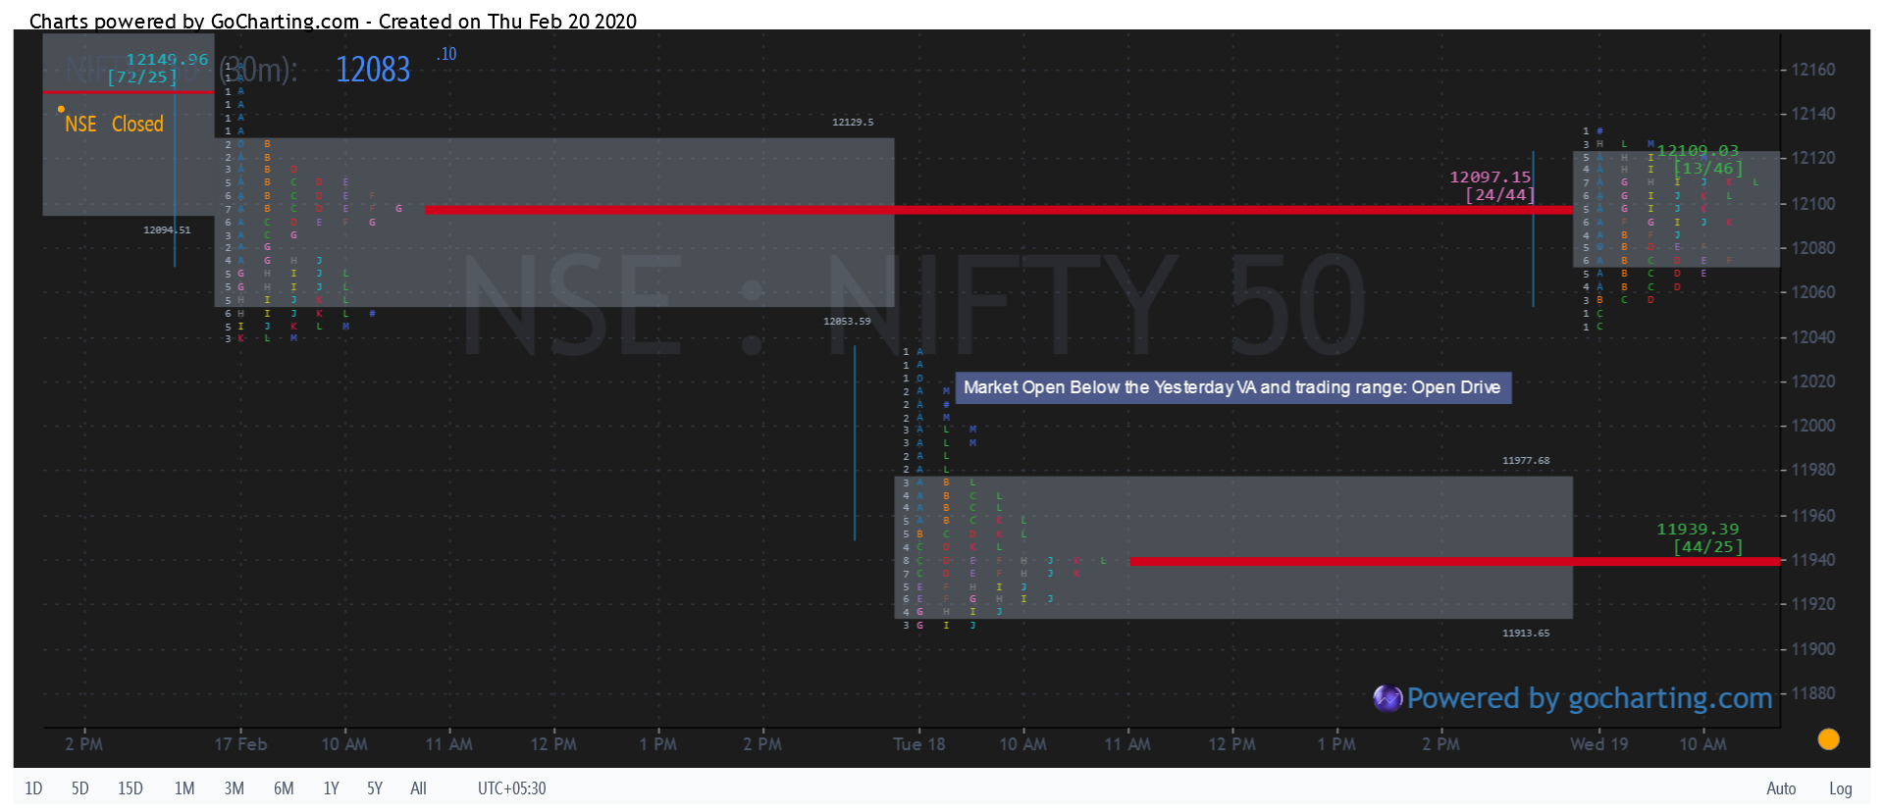
Task: Click the NSE Closed market status
Action: [x=114, y=124]
